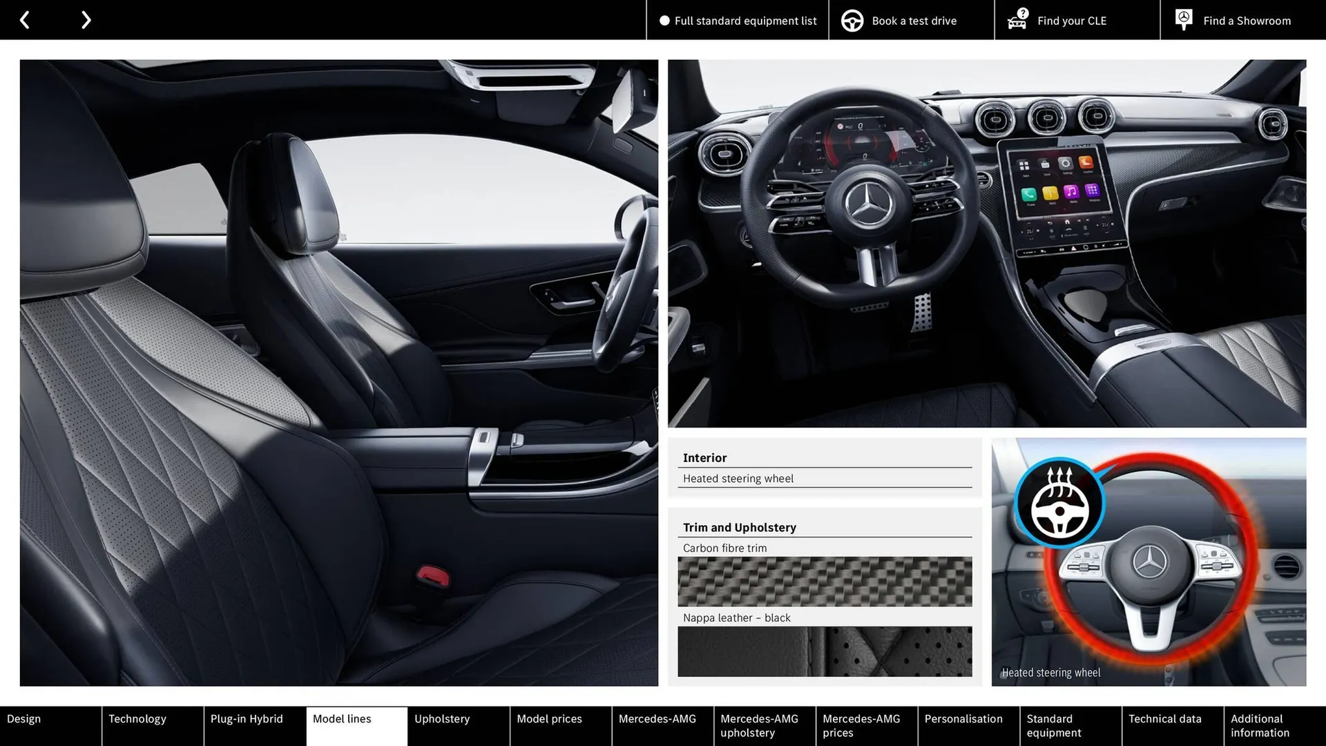Click the heated steering wheel badge icon
Screen dimensions: 1326x746
tap(1058, 504)
